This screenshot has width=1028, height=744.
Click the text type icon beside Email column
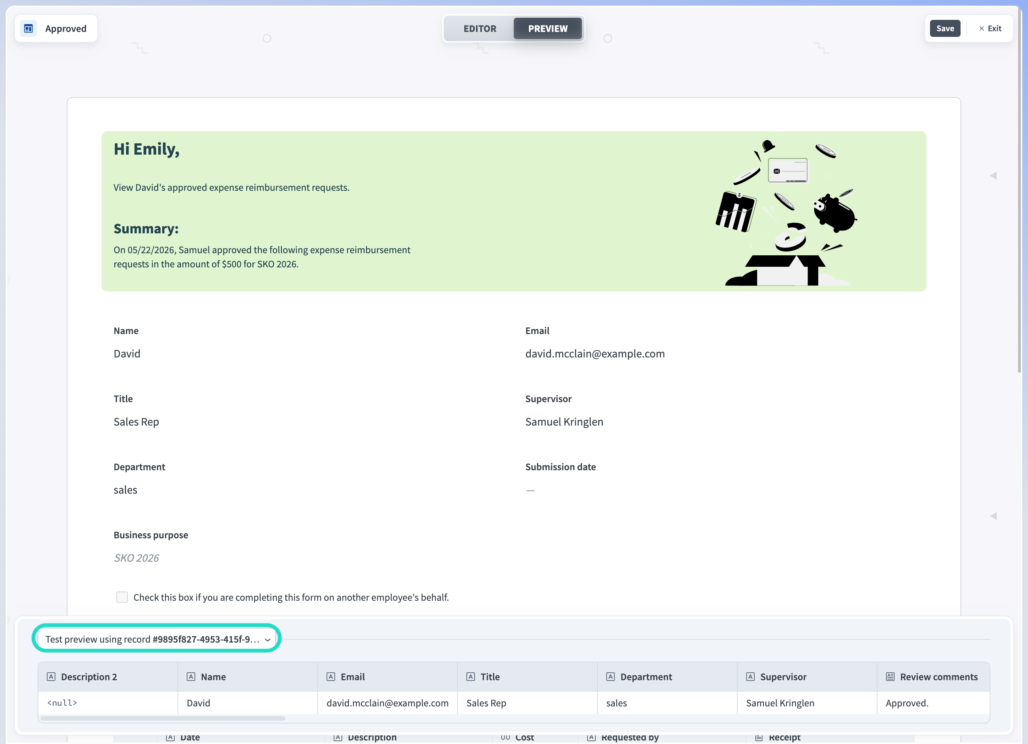tap(331, 677)
